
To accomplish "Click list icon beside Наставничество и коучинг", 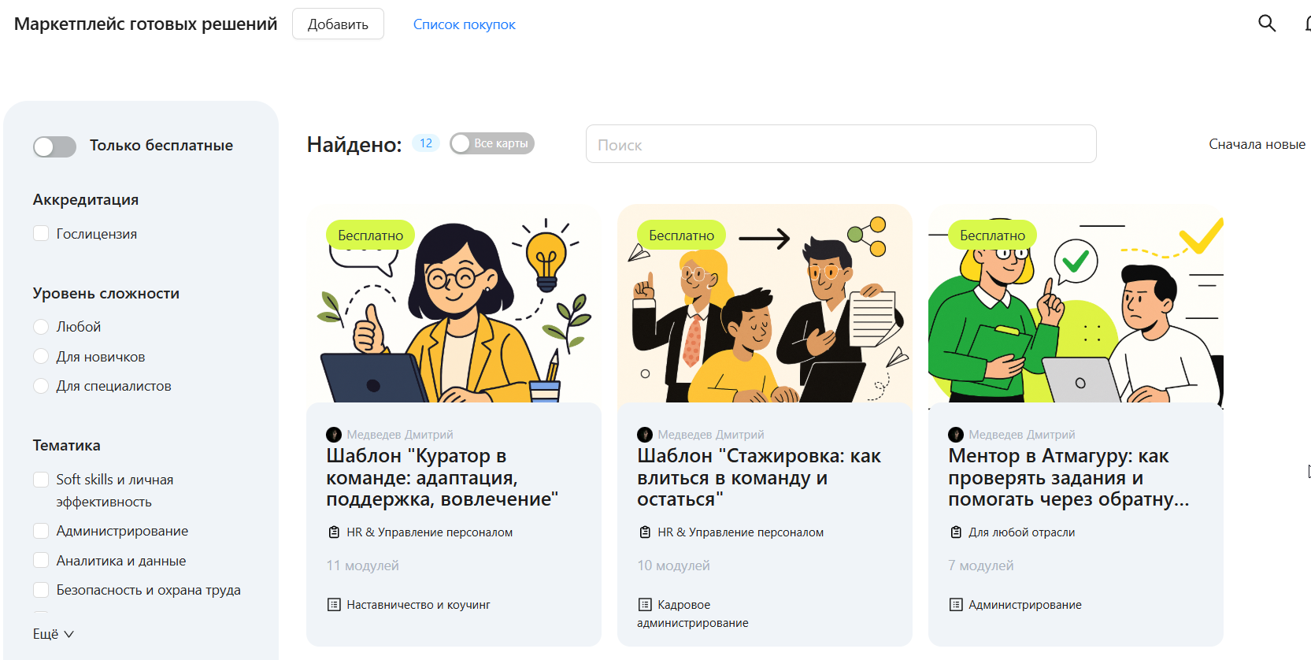I will pyautogui.click(x=334, y=605).
